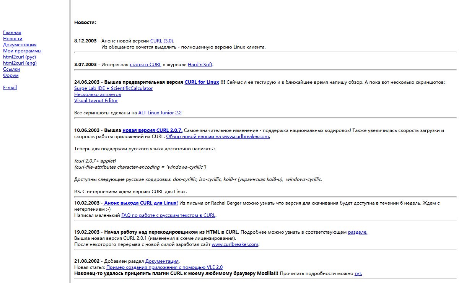Screen dimensions: 459x283
Task: Open Пример создания приложения с помощью VLE 2.0
Action: 164,267
